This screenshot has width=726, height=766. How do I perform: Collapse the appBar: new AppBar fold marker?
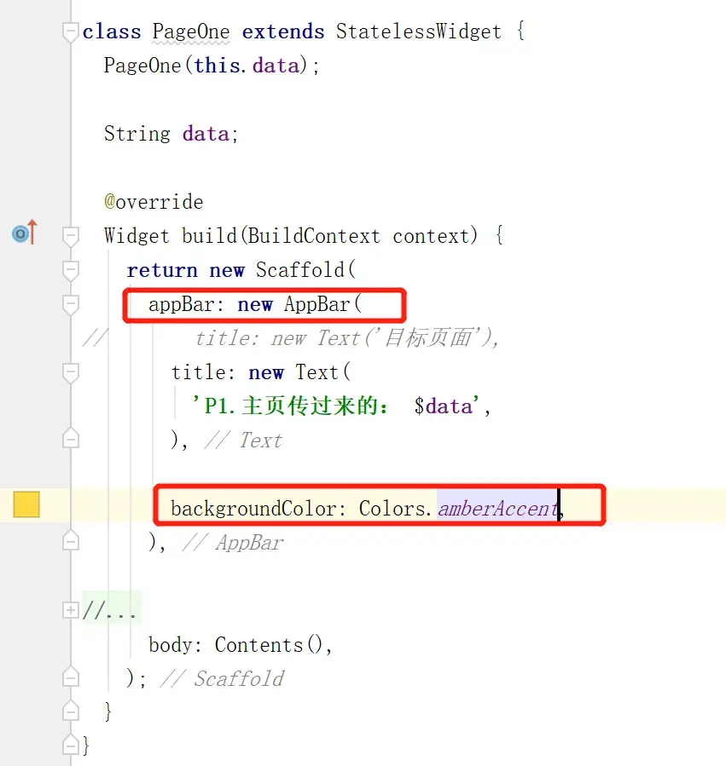coord(71,305)
